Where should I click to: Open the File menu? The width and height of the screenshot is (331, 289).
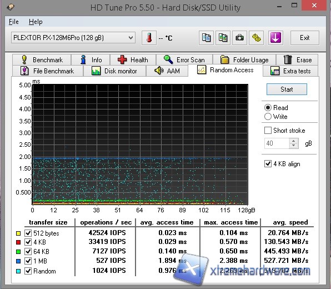tap(14, 22)
